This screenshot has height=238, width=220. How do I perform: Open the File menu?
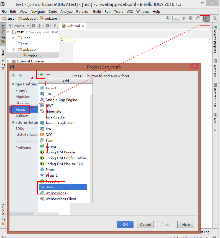4,12
